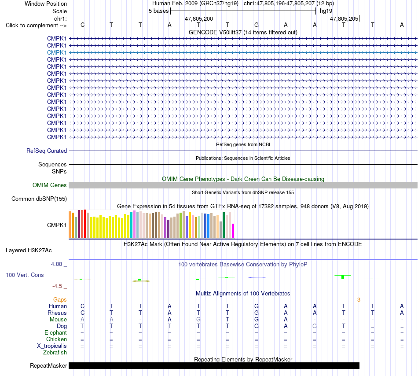Click the "Dog" alignment row label

coord(62,326)
